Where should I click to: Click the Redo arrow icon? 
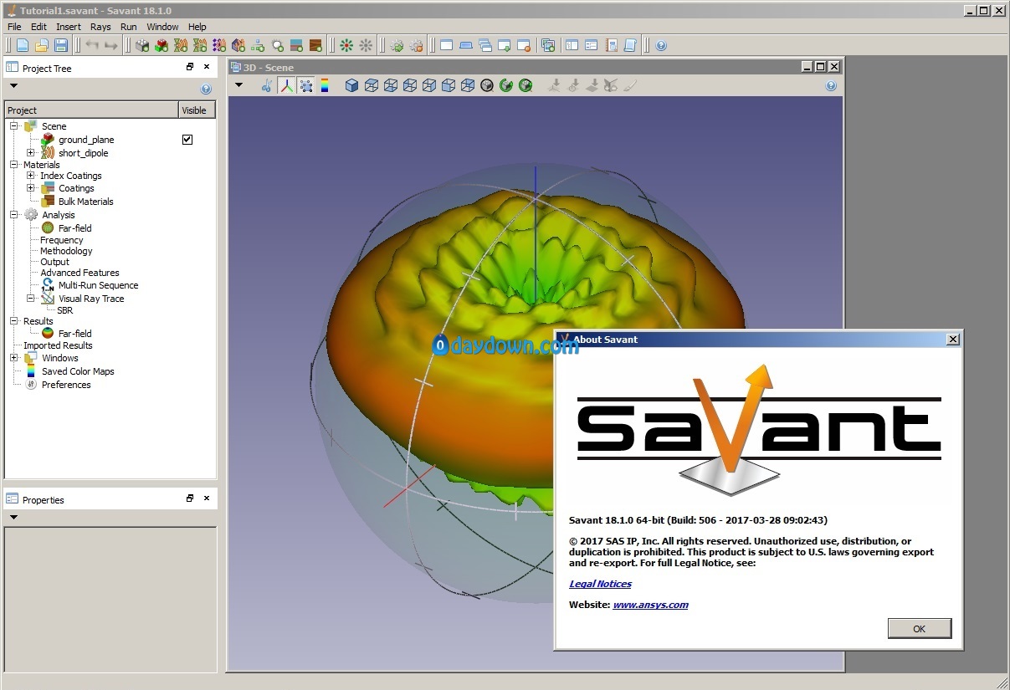[111, 46]
